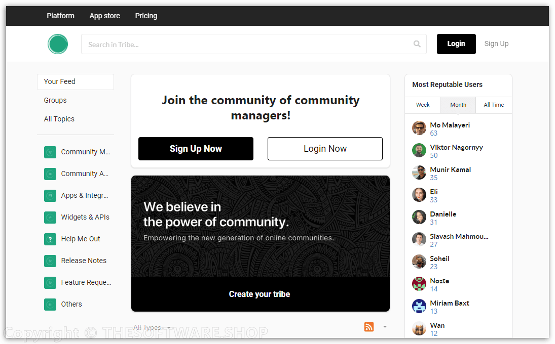Open dropdown arrow beside RSS icon
The width and height of the screenshot is (555, 344).
tap(385, 327)
